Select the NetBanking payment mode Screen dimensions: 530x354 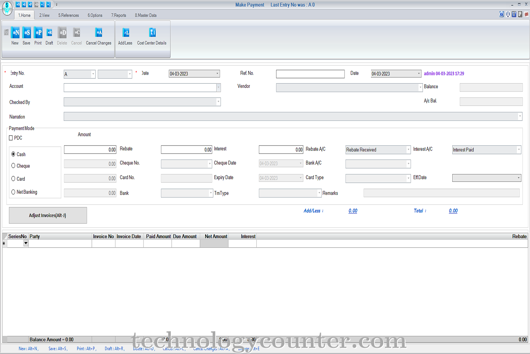(13, 192)
